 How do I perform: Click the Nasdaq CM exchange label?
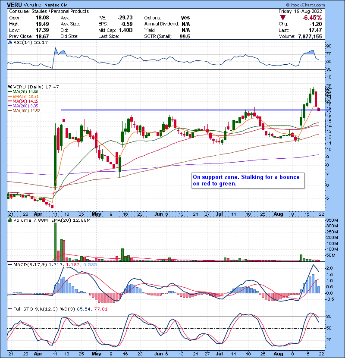click(56, 5)
